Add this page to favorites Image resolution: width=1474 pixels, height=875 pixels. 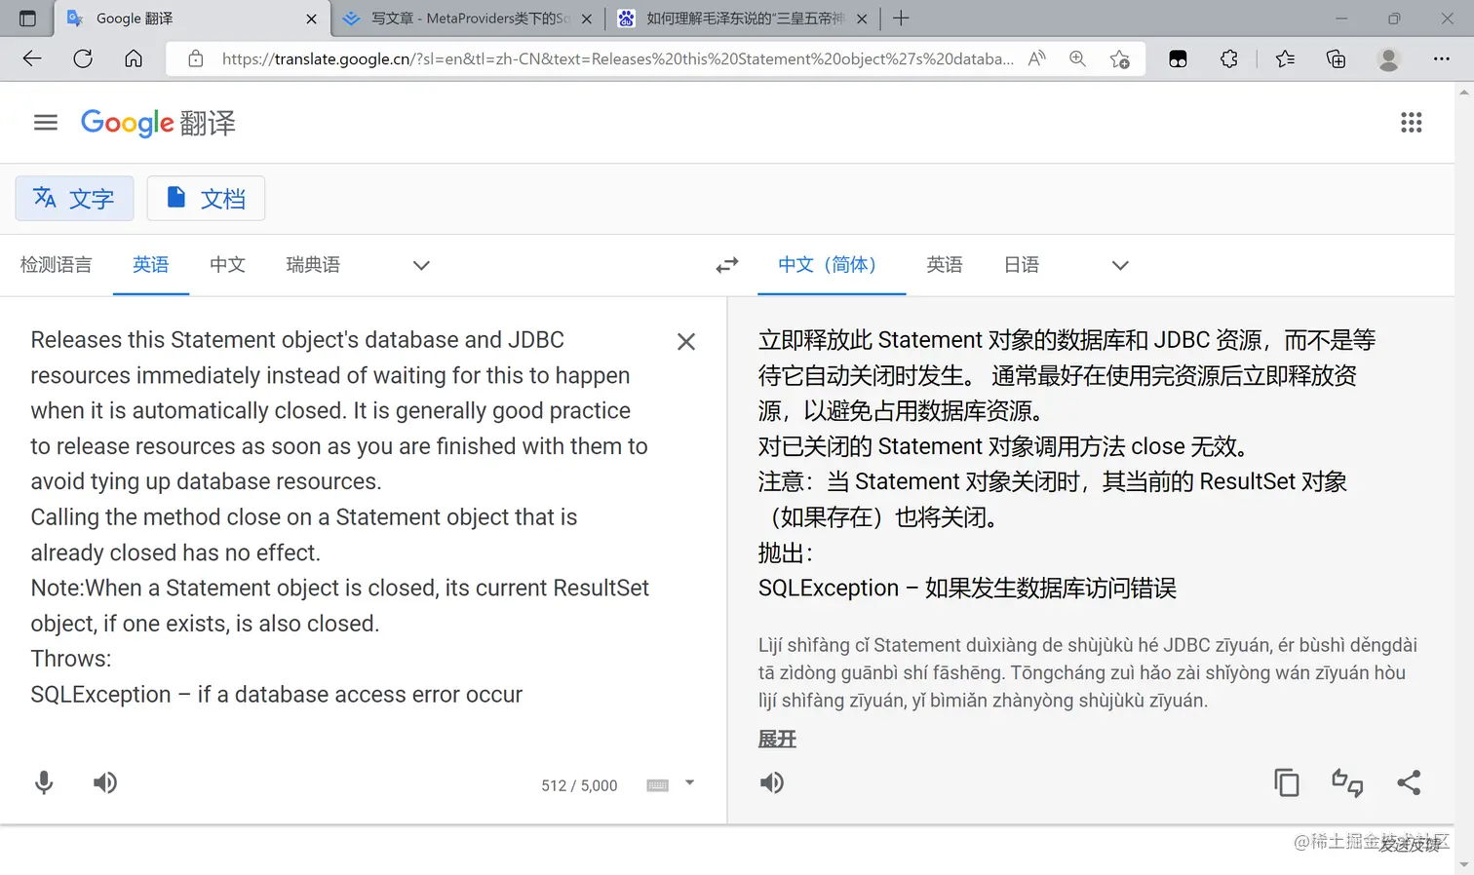[1120, 58]
